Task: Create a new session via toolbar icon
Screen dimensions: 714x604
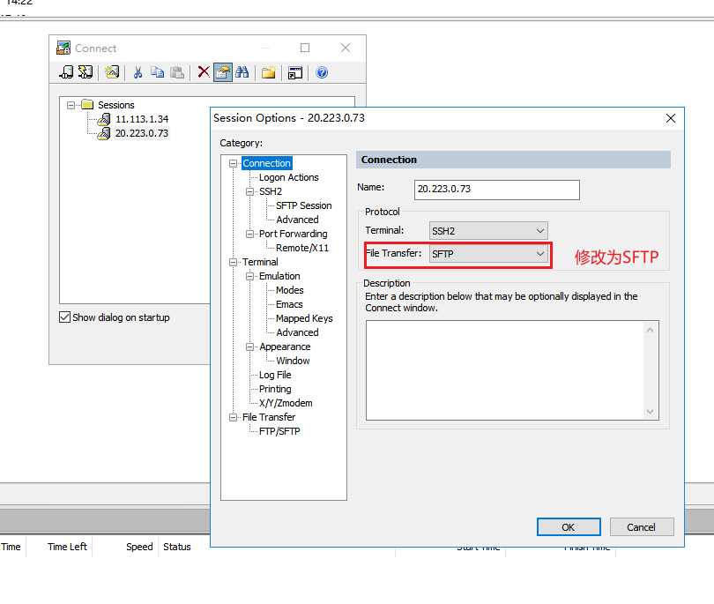Action: pyautogui.click(x=112, y=72)
